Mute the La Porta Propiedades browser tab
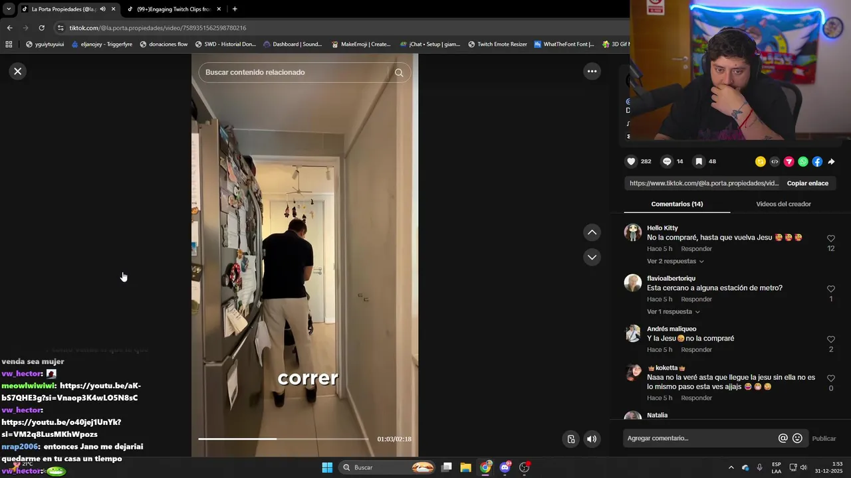This screenshot has height=478, width=851. [x=102, y=9]
